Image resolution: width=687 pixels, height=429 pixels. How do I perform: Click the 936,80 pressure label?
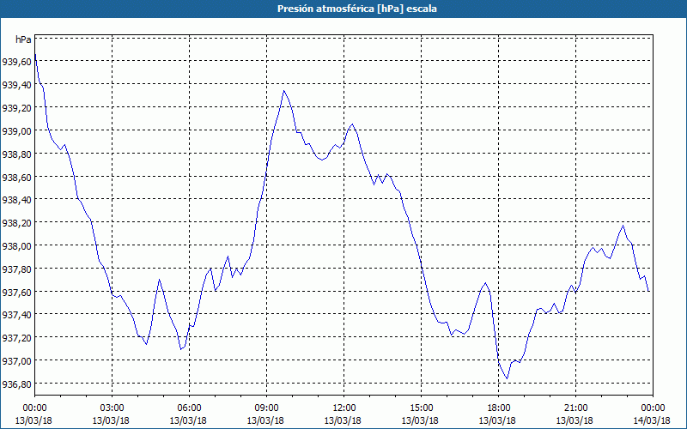16,384
